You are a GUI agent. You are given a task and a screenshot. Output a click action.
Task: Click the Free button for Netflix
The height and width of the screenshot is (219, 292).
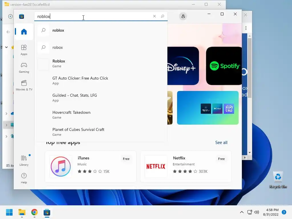click(x=221, y=159)
